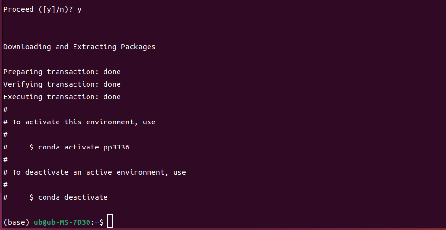Click '# To deactivate an active environment' line
The image size is (446, 230).
tap(94, 172)
